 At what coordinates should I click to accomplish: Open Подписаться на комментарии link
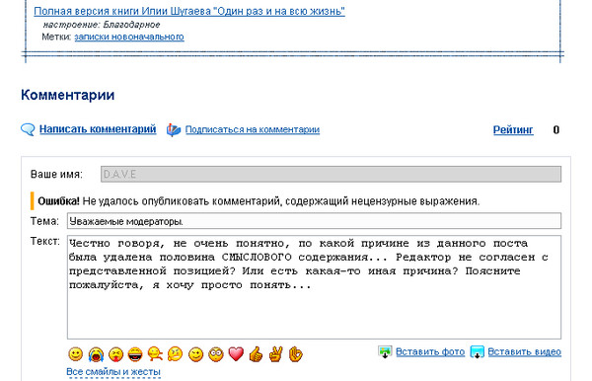pyautogui.click(x=253, y=129)
